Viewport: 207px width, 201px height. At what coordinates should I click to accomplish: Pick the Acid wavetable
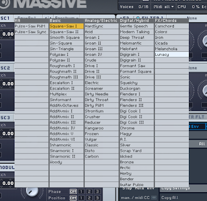click(101, 32)
